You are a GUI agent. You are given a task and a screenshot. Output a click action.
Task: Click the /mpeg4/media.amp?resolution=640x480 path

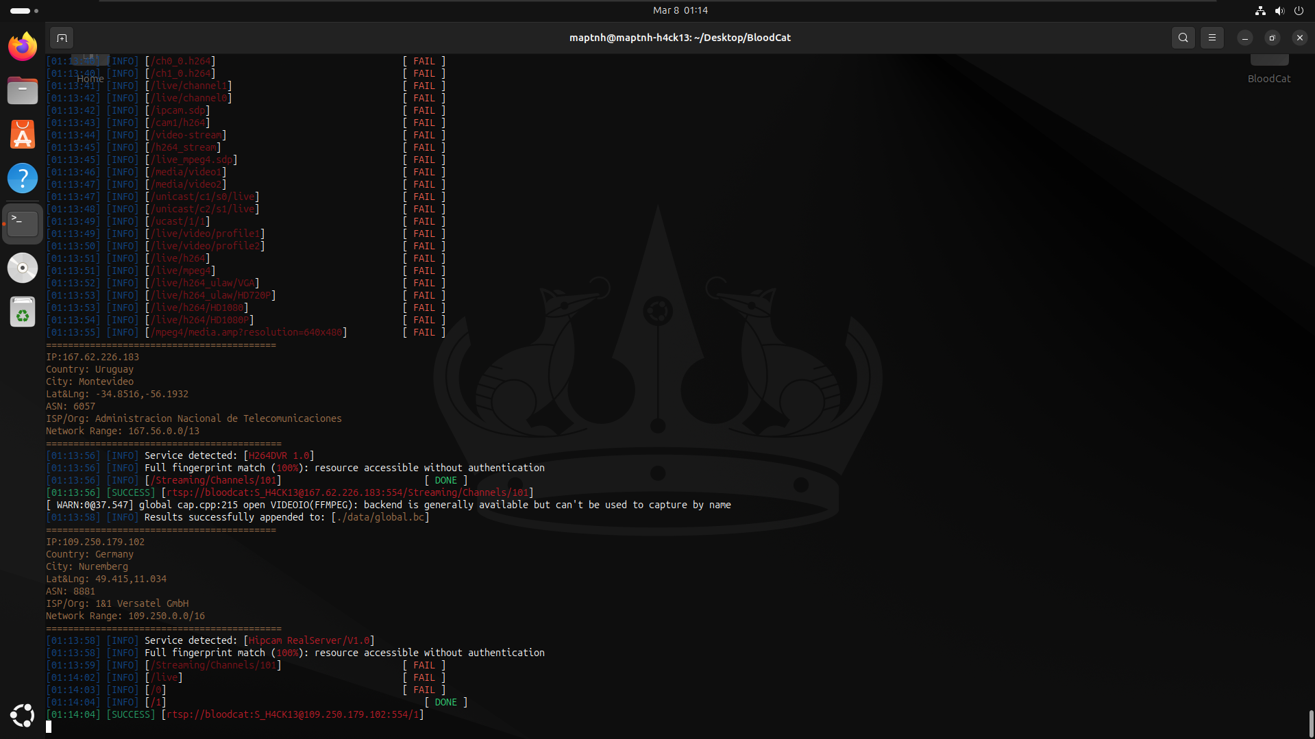click(246, 332)
